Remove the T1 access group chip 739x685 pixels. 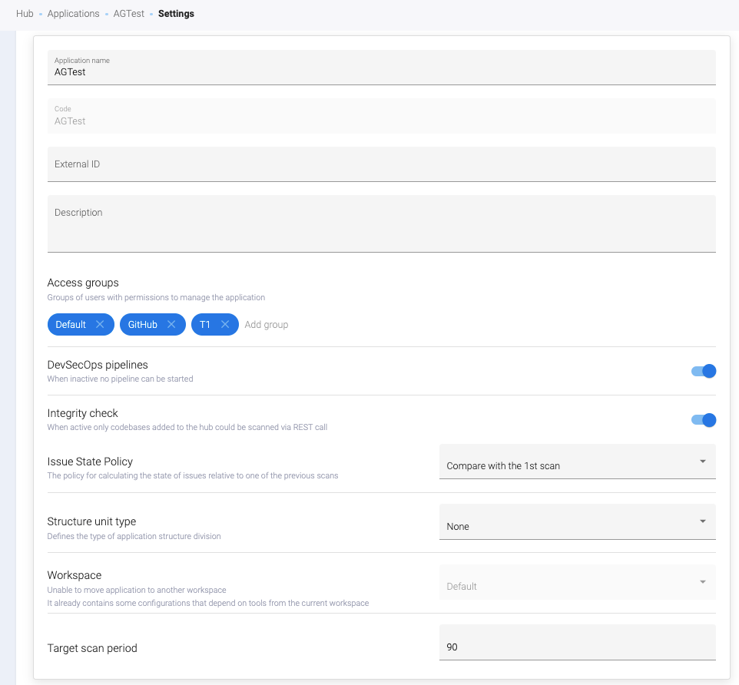[225, 325]
